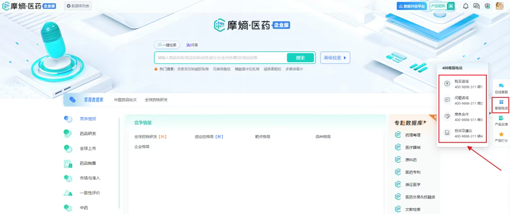The image size is (510, 214).
Task: Click the 一致性评价 sidebar icon
Action: pyautogui.click(x=68, y=193)
